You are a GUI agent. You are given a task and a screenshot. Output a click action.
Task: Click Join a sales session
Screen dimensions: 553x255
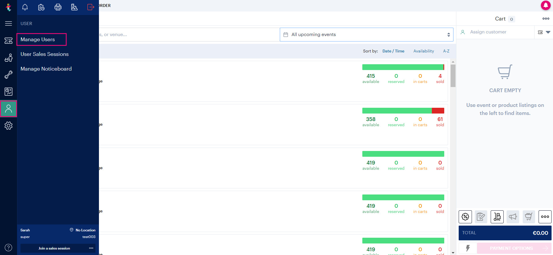[54, 248]
